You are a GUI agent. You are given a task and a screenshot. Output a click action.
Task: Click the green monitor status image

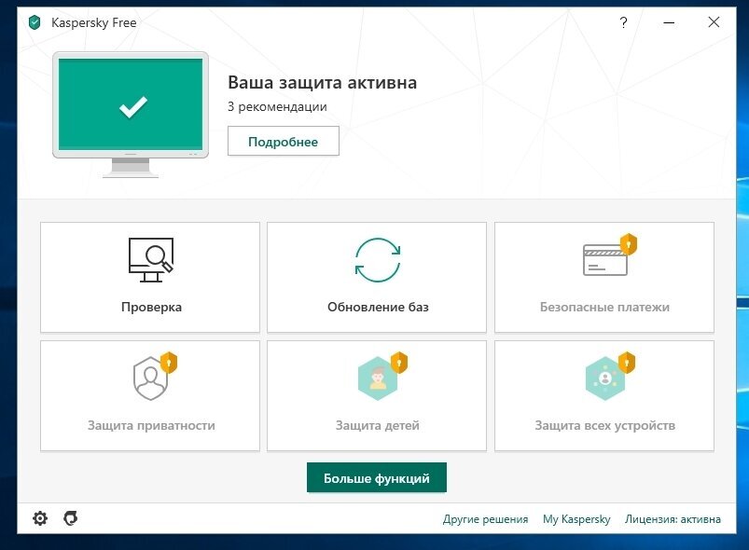tap(131, 115)
